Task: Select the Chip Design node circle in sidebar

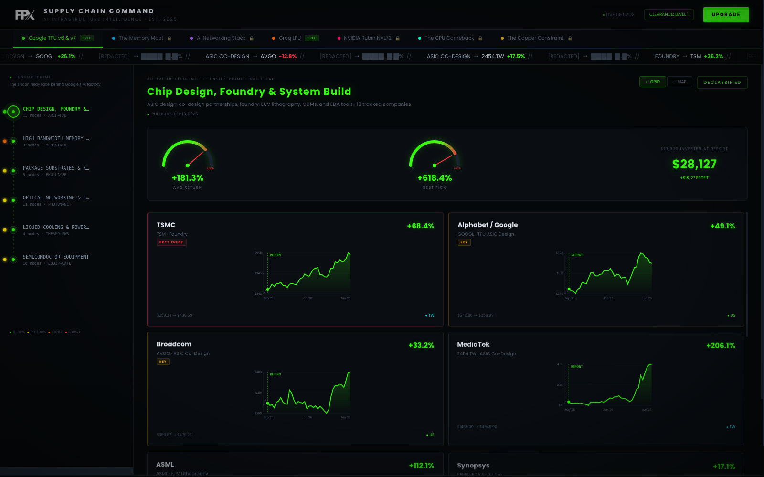Action: (x=13, y=112)
